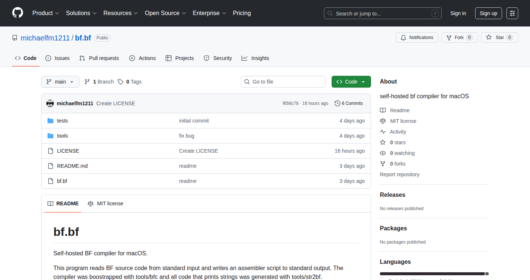Click the LICENSE file icon
Image resolution: width=530 pixels, height=280 pixels.
[x=50, y=151]
